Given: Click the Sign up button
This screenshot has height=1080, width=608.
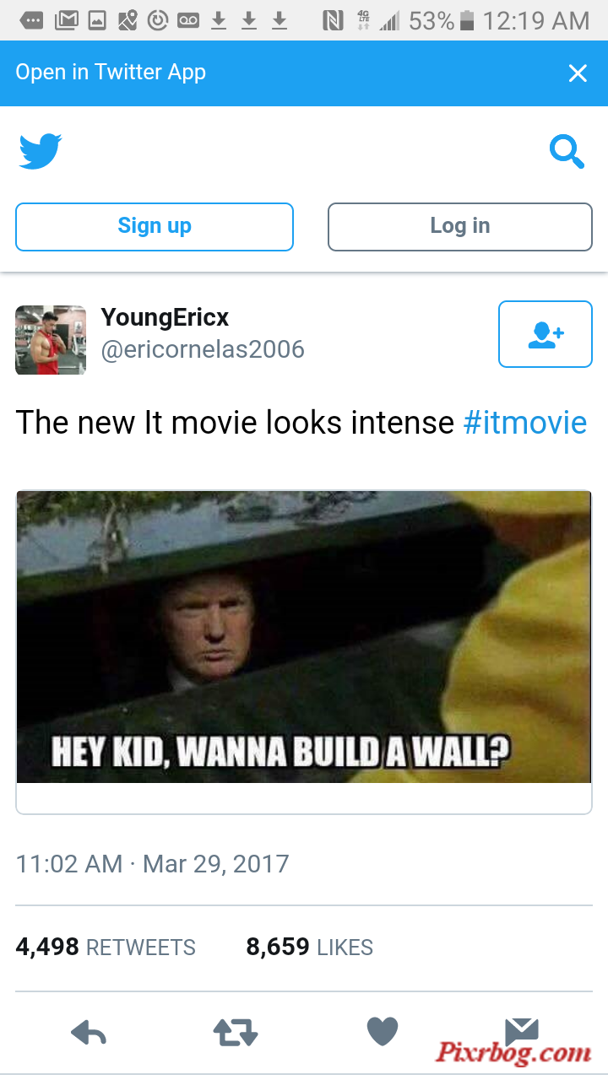Looking at the screenshot, I should (155, 227).
